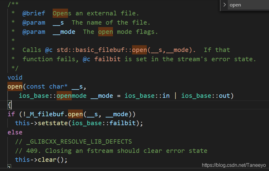The image size is (269, 171).
Task: Click '__mode' parameter name in declaration line
Action: pos(102,96)
